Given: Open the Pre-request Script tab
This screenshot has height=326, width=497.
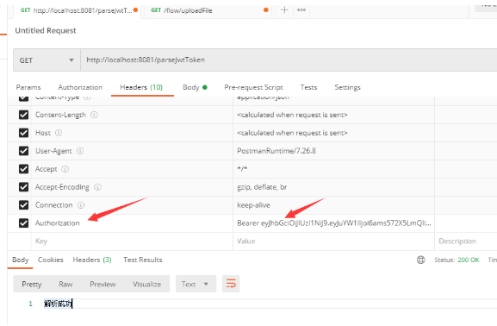Looking at the screenshot, I should point(253,87).
